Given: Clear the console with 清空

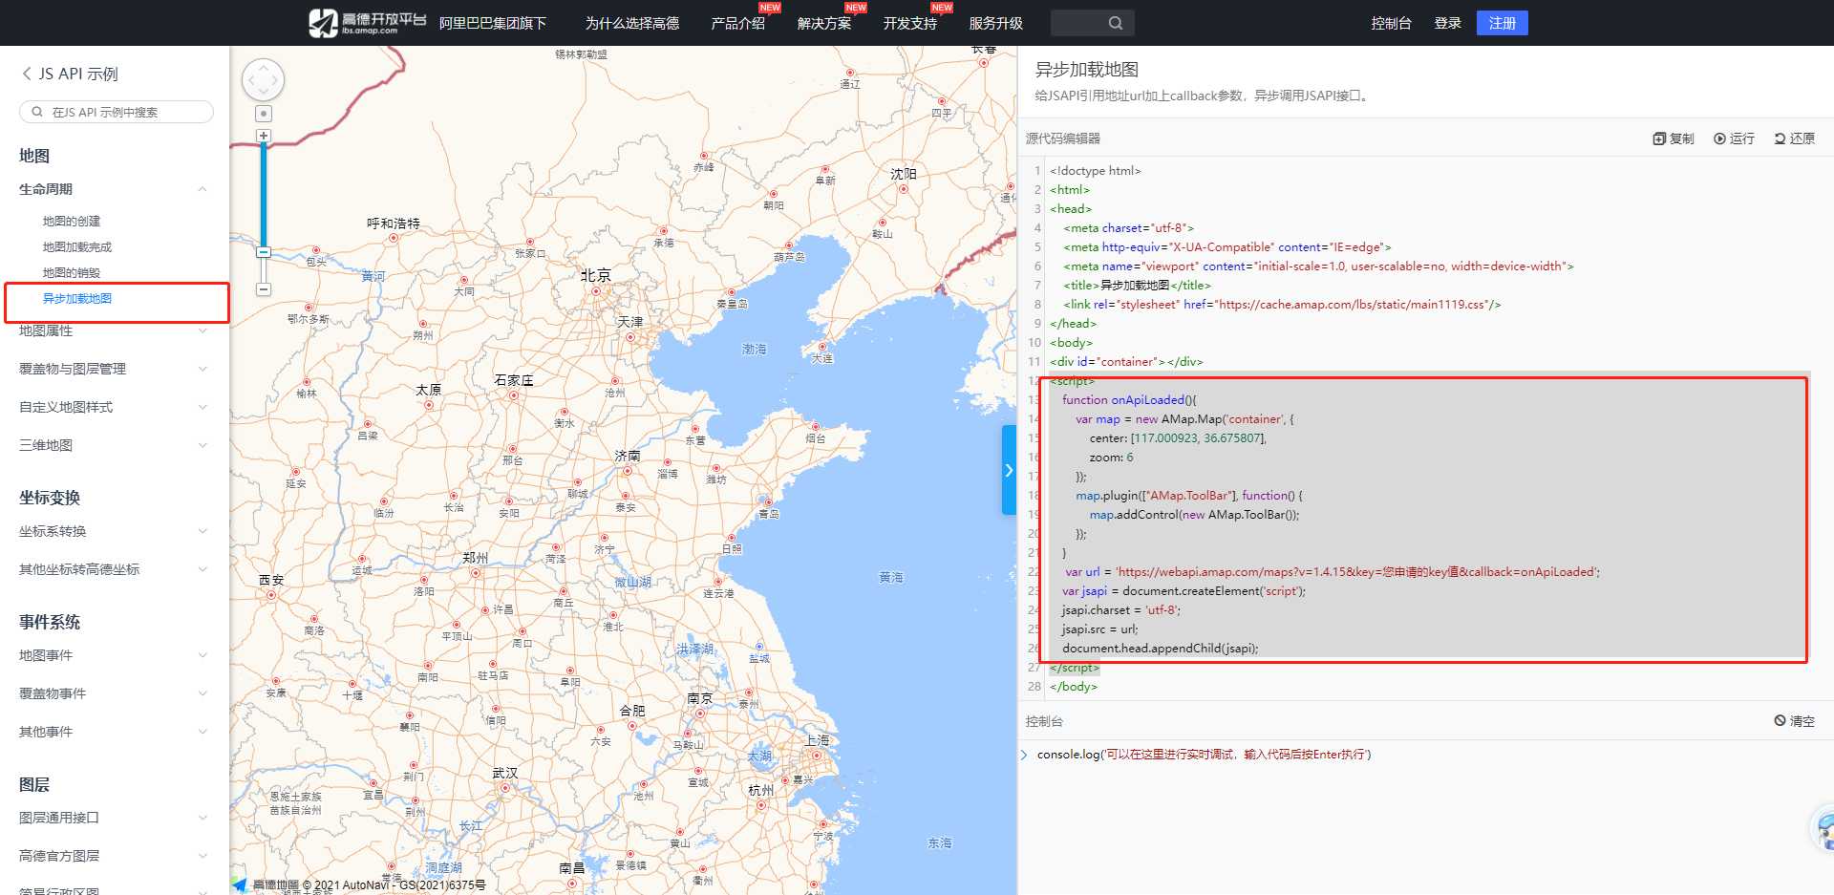Looking at the screenshot, I should point(1794,721).
